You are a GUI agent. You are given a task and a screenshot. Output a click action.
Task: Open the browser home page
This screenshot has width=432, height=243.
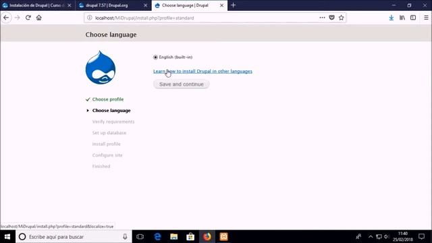pyautogui.click(x=39, y=18)
